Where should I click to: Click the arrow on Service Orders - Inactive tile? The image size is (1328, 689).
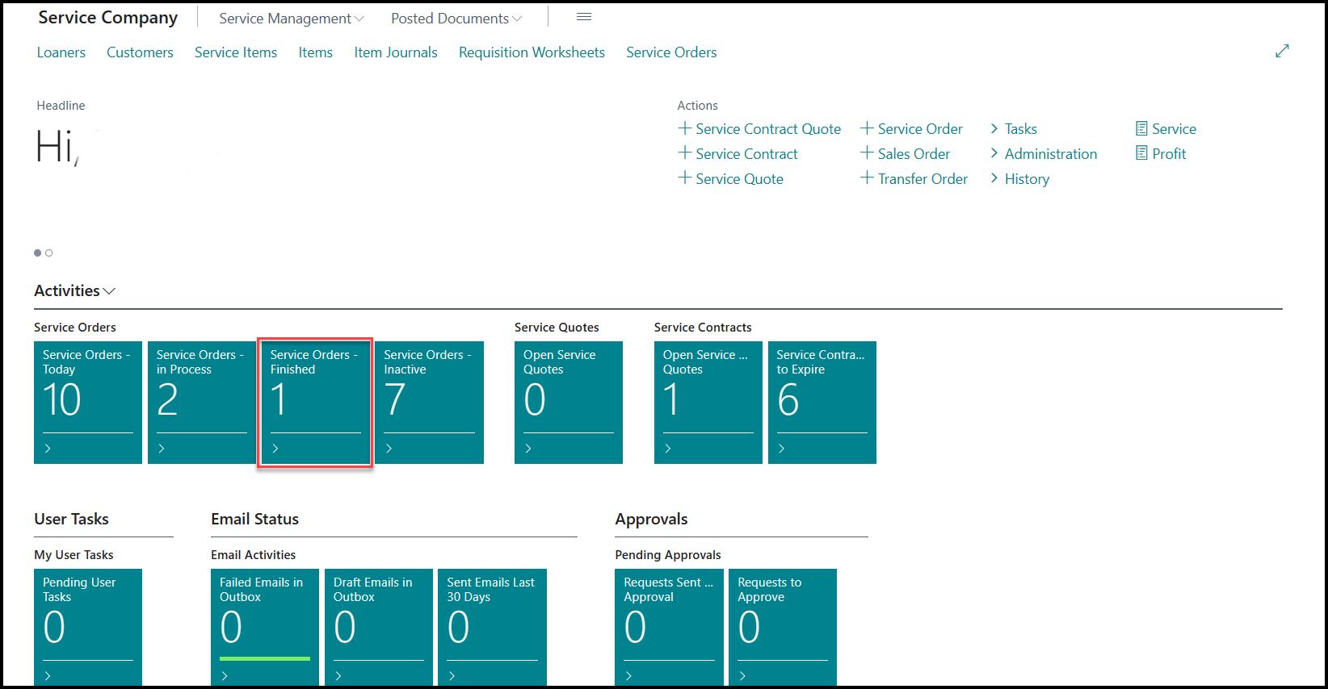[x=389, y=449]
